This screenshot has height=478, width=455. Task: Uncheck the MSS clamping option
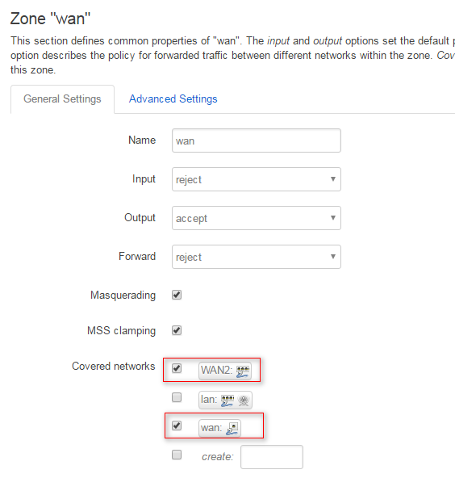tap(177, 330)
